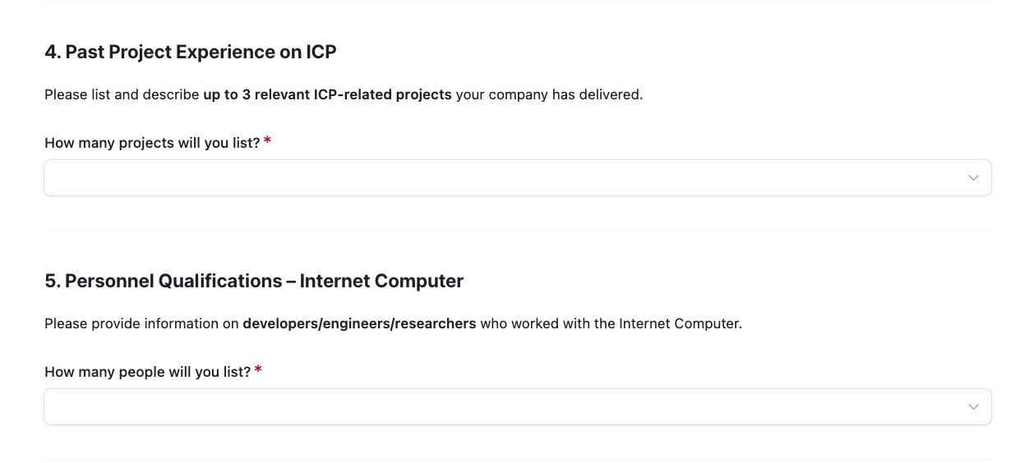Click the chevron arrow in the projects select box
1029x463 pixels.
coord(973,178)
